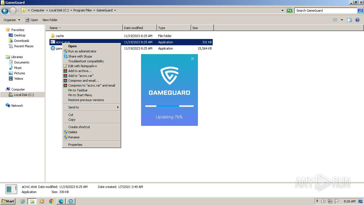Viewport: 364px width, 205px height.
Task: Click the GameGuard taskbar icon
Action: [71, 201]
